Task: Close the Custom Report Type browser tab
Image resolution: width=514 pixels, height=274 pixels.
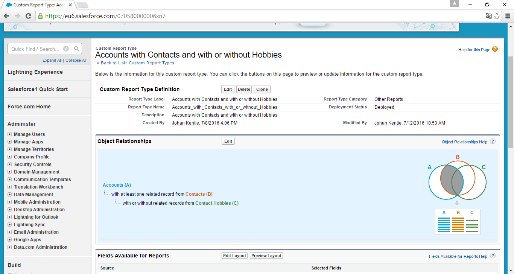Action: coord(70,5)
